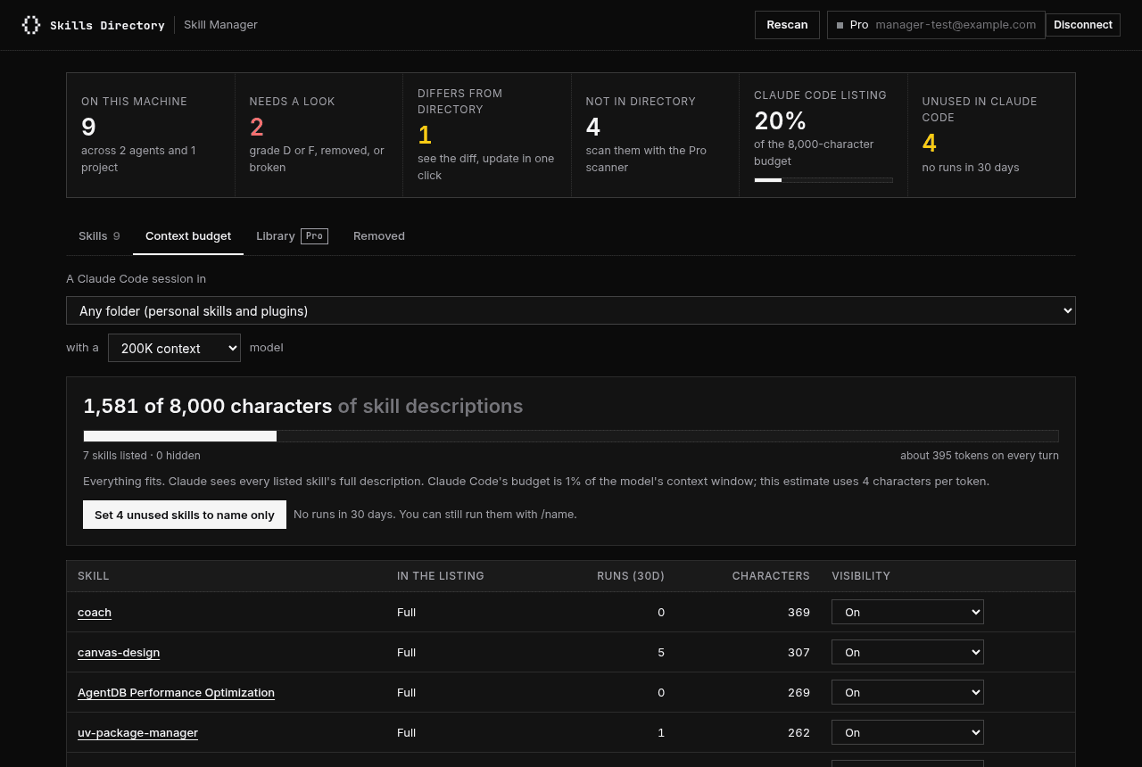Set 4 unused skills to name only

185,515
